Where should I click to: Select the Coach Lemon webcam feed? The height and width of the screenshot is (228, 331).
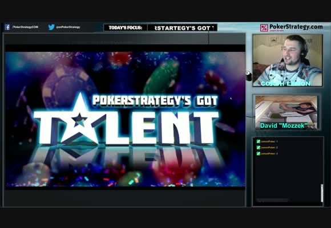point(288,60)
